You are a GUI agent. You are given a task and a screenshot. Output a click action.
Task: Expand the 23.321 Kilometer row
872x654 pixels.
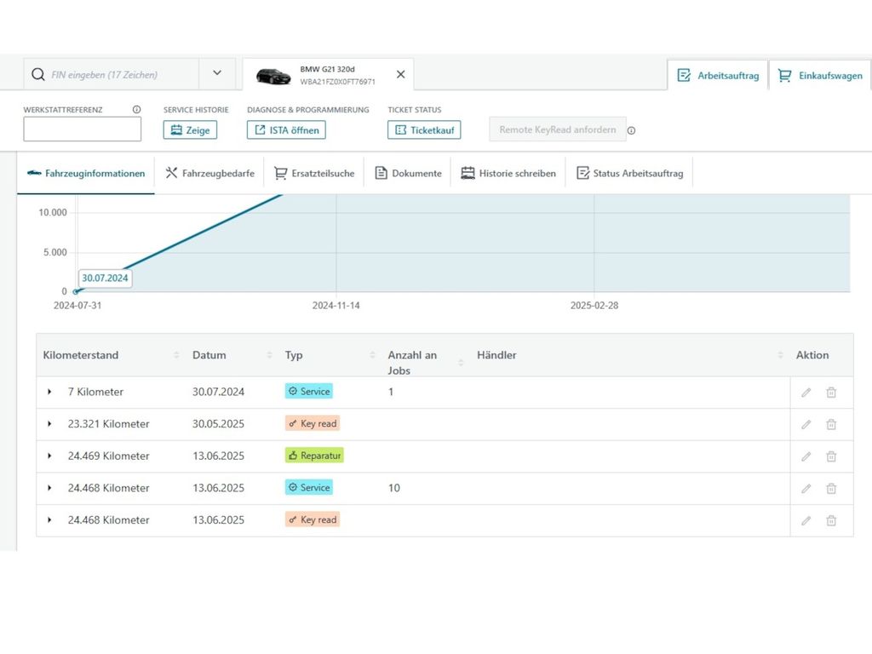point(49,424)
